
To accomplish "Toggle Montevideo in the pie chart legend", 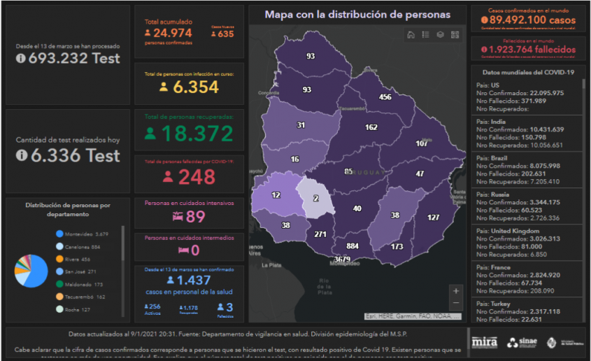I will (83, 234).
